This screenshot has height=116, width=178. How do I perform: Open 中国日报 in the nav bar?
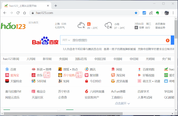[100, 59]
